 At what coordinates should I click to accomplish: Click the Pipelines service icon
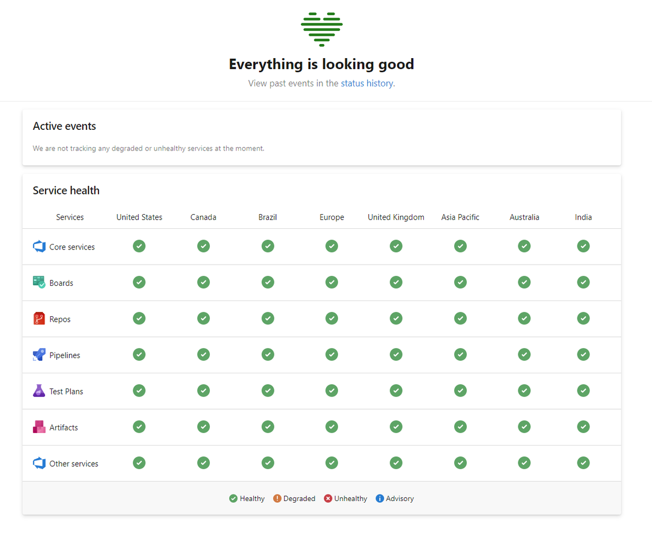click(x=39, y=355)
